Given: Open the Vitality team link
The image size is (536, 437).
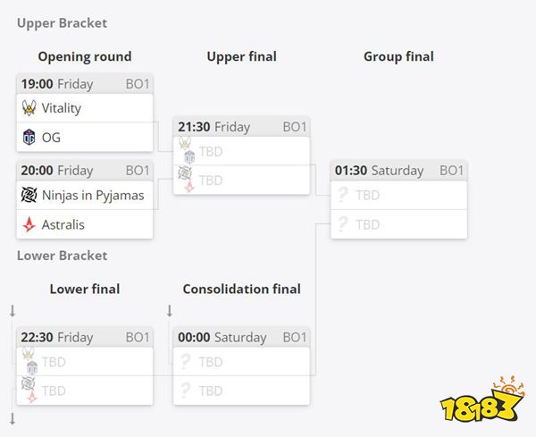Looking at the screenshot, I should [62, 108].
